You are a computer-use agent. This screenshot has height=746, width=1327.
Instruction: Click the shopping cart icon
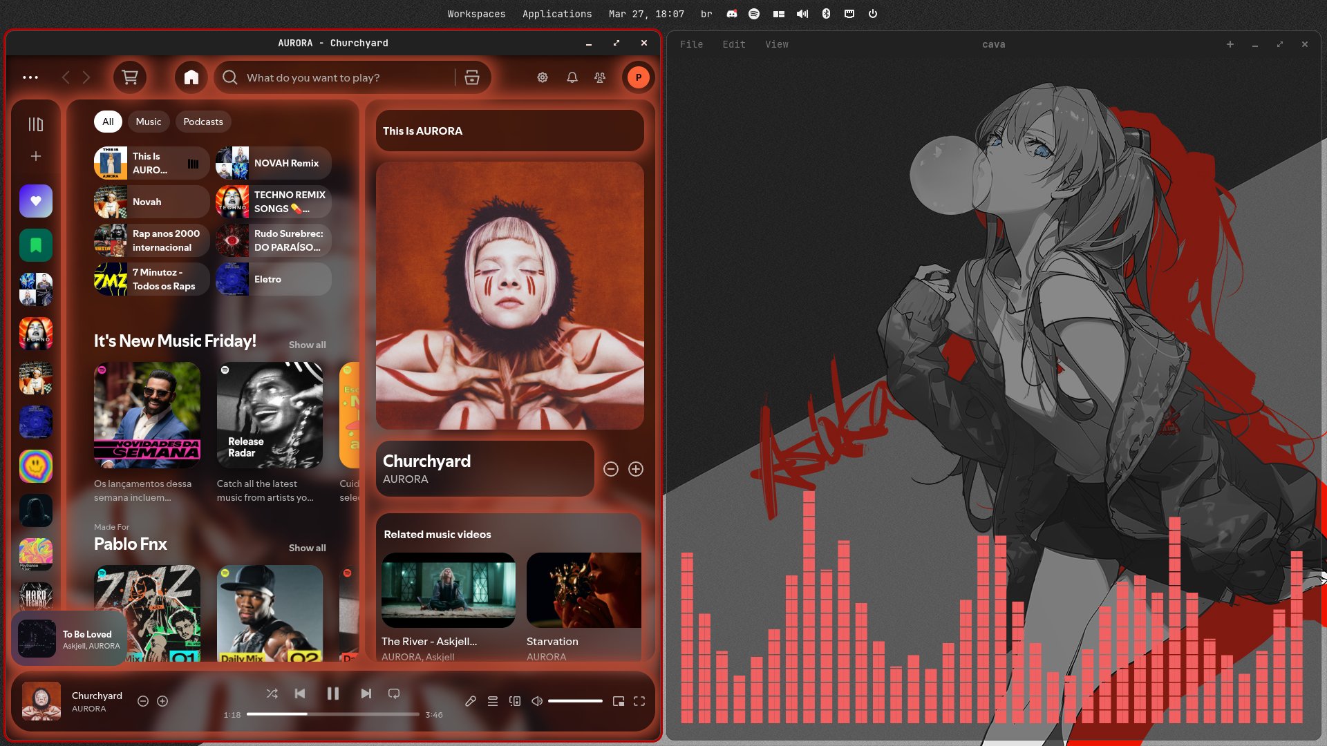130,77
